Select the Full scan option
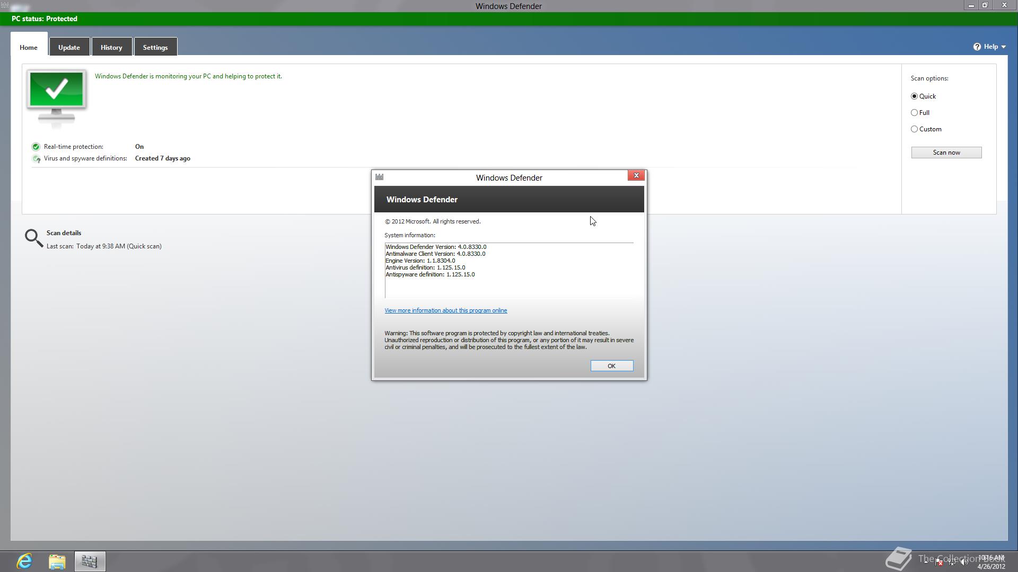 (x=920, y=113)
